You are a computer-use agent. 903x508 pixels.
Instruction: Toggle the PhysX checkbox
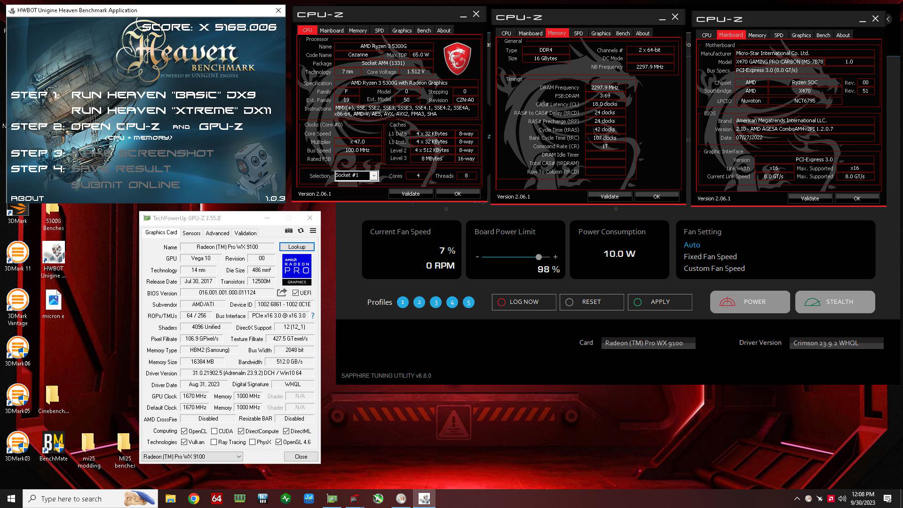click(253, 442)
